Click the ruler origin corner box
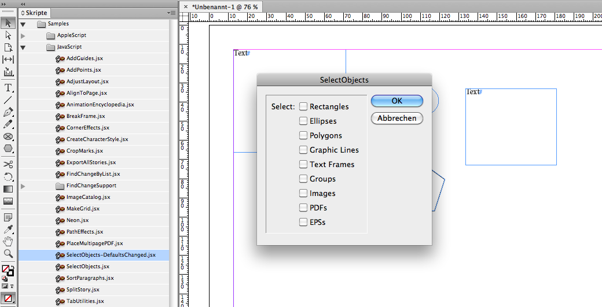The image size is (602, 307). pyautogui.click(x=184, y=17)
